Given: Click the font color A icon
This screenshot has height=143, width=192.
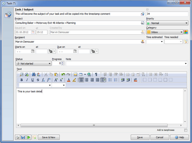Looking at the screenshot, I should click(x=69, y=80).
